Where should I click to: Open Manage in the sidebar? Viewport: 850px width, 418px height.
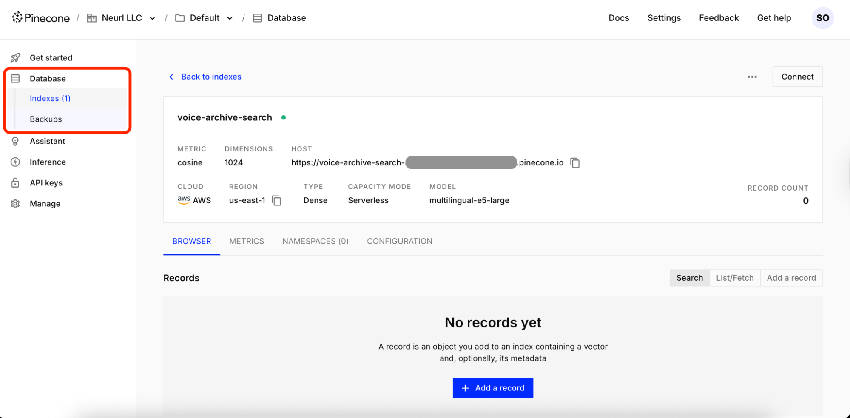[x=45, y=204]
